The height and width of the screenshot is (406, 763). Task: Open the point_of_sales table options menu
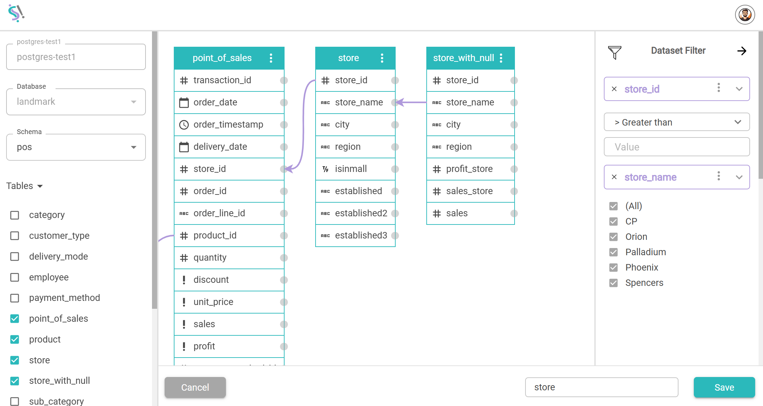click(271, 58)
